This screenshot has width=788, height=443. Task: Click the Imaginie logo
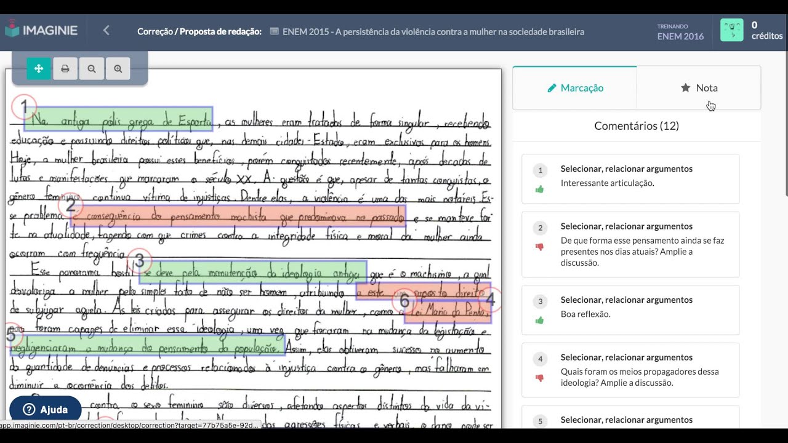coord(40,30)
